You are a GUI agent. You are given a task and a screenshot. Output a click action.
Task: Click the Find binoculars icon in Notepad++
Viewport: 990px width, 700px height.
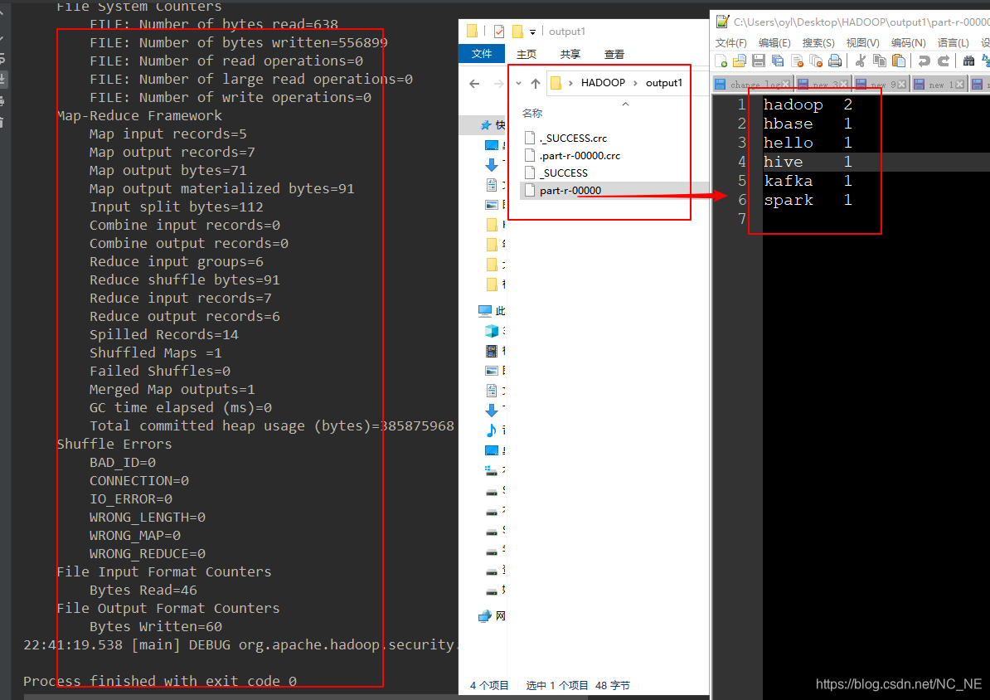pyautogui.click(x=968, y=61)
